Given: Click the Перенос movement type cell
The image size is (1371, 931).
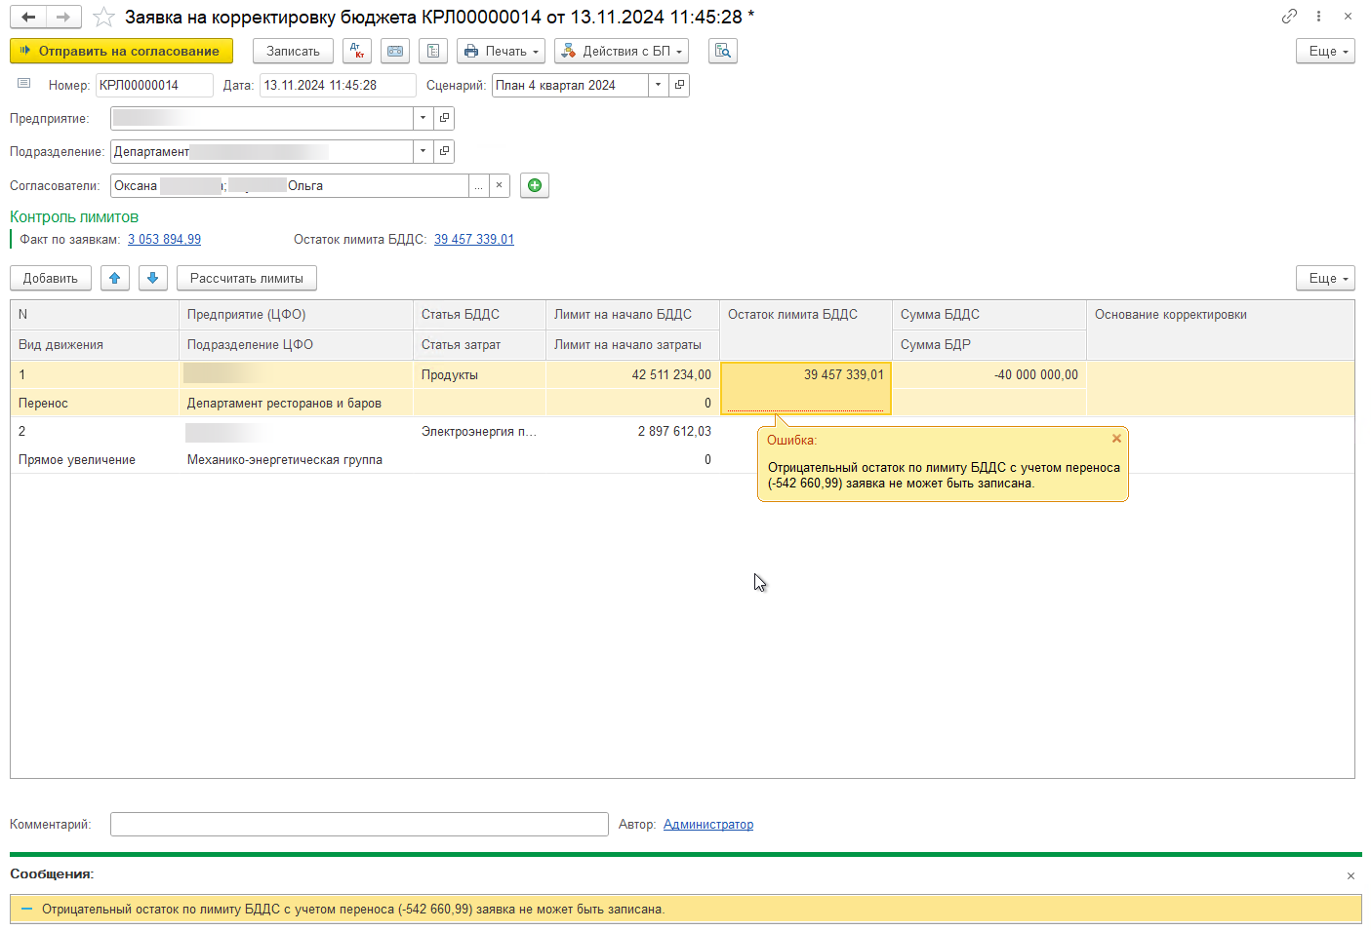Looking at the screenshot, I should tap(95, 403).
